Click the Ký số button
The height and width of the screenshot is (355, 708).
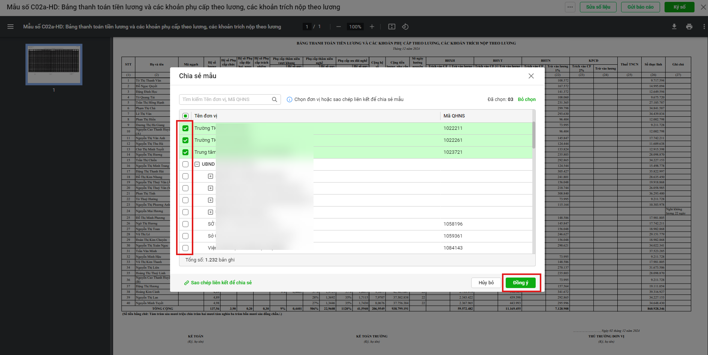680,7
